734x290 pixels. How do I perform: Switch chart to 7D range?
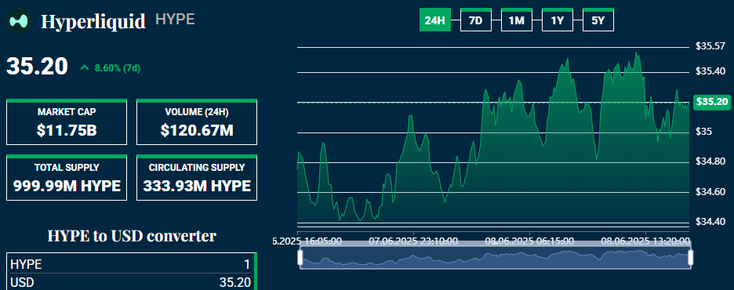tap(475, 20)
